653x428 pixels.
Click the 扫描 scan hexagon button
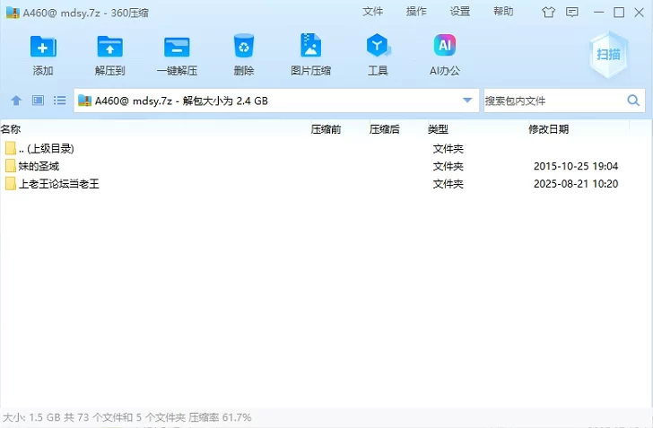point(608,55)
